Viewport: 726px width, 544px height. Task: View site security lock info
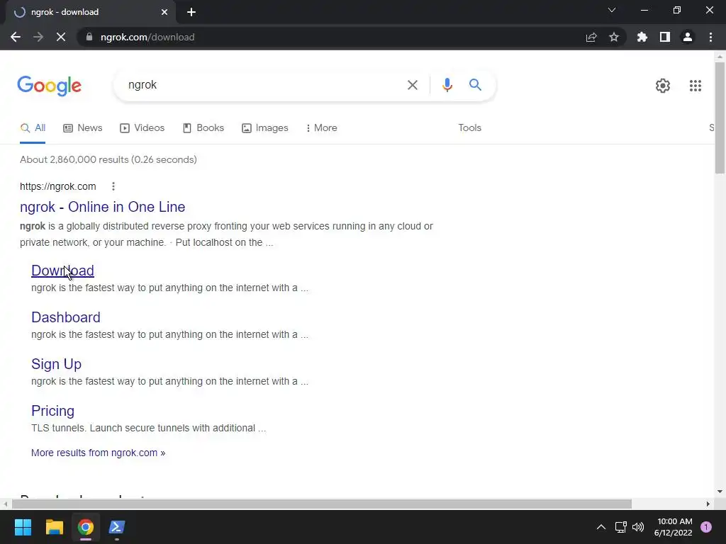click(x=89, y=37)
